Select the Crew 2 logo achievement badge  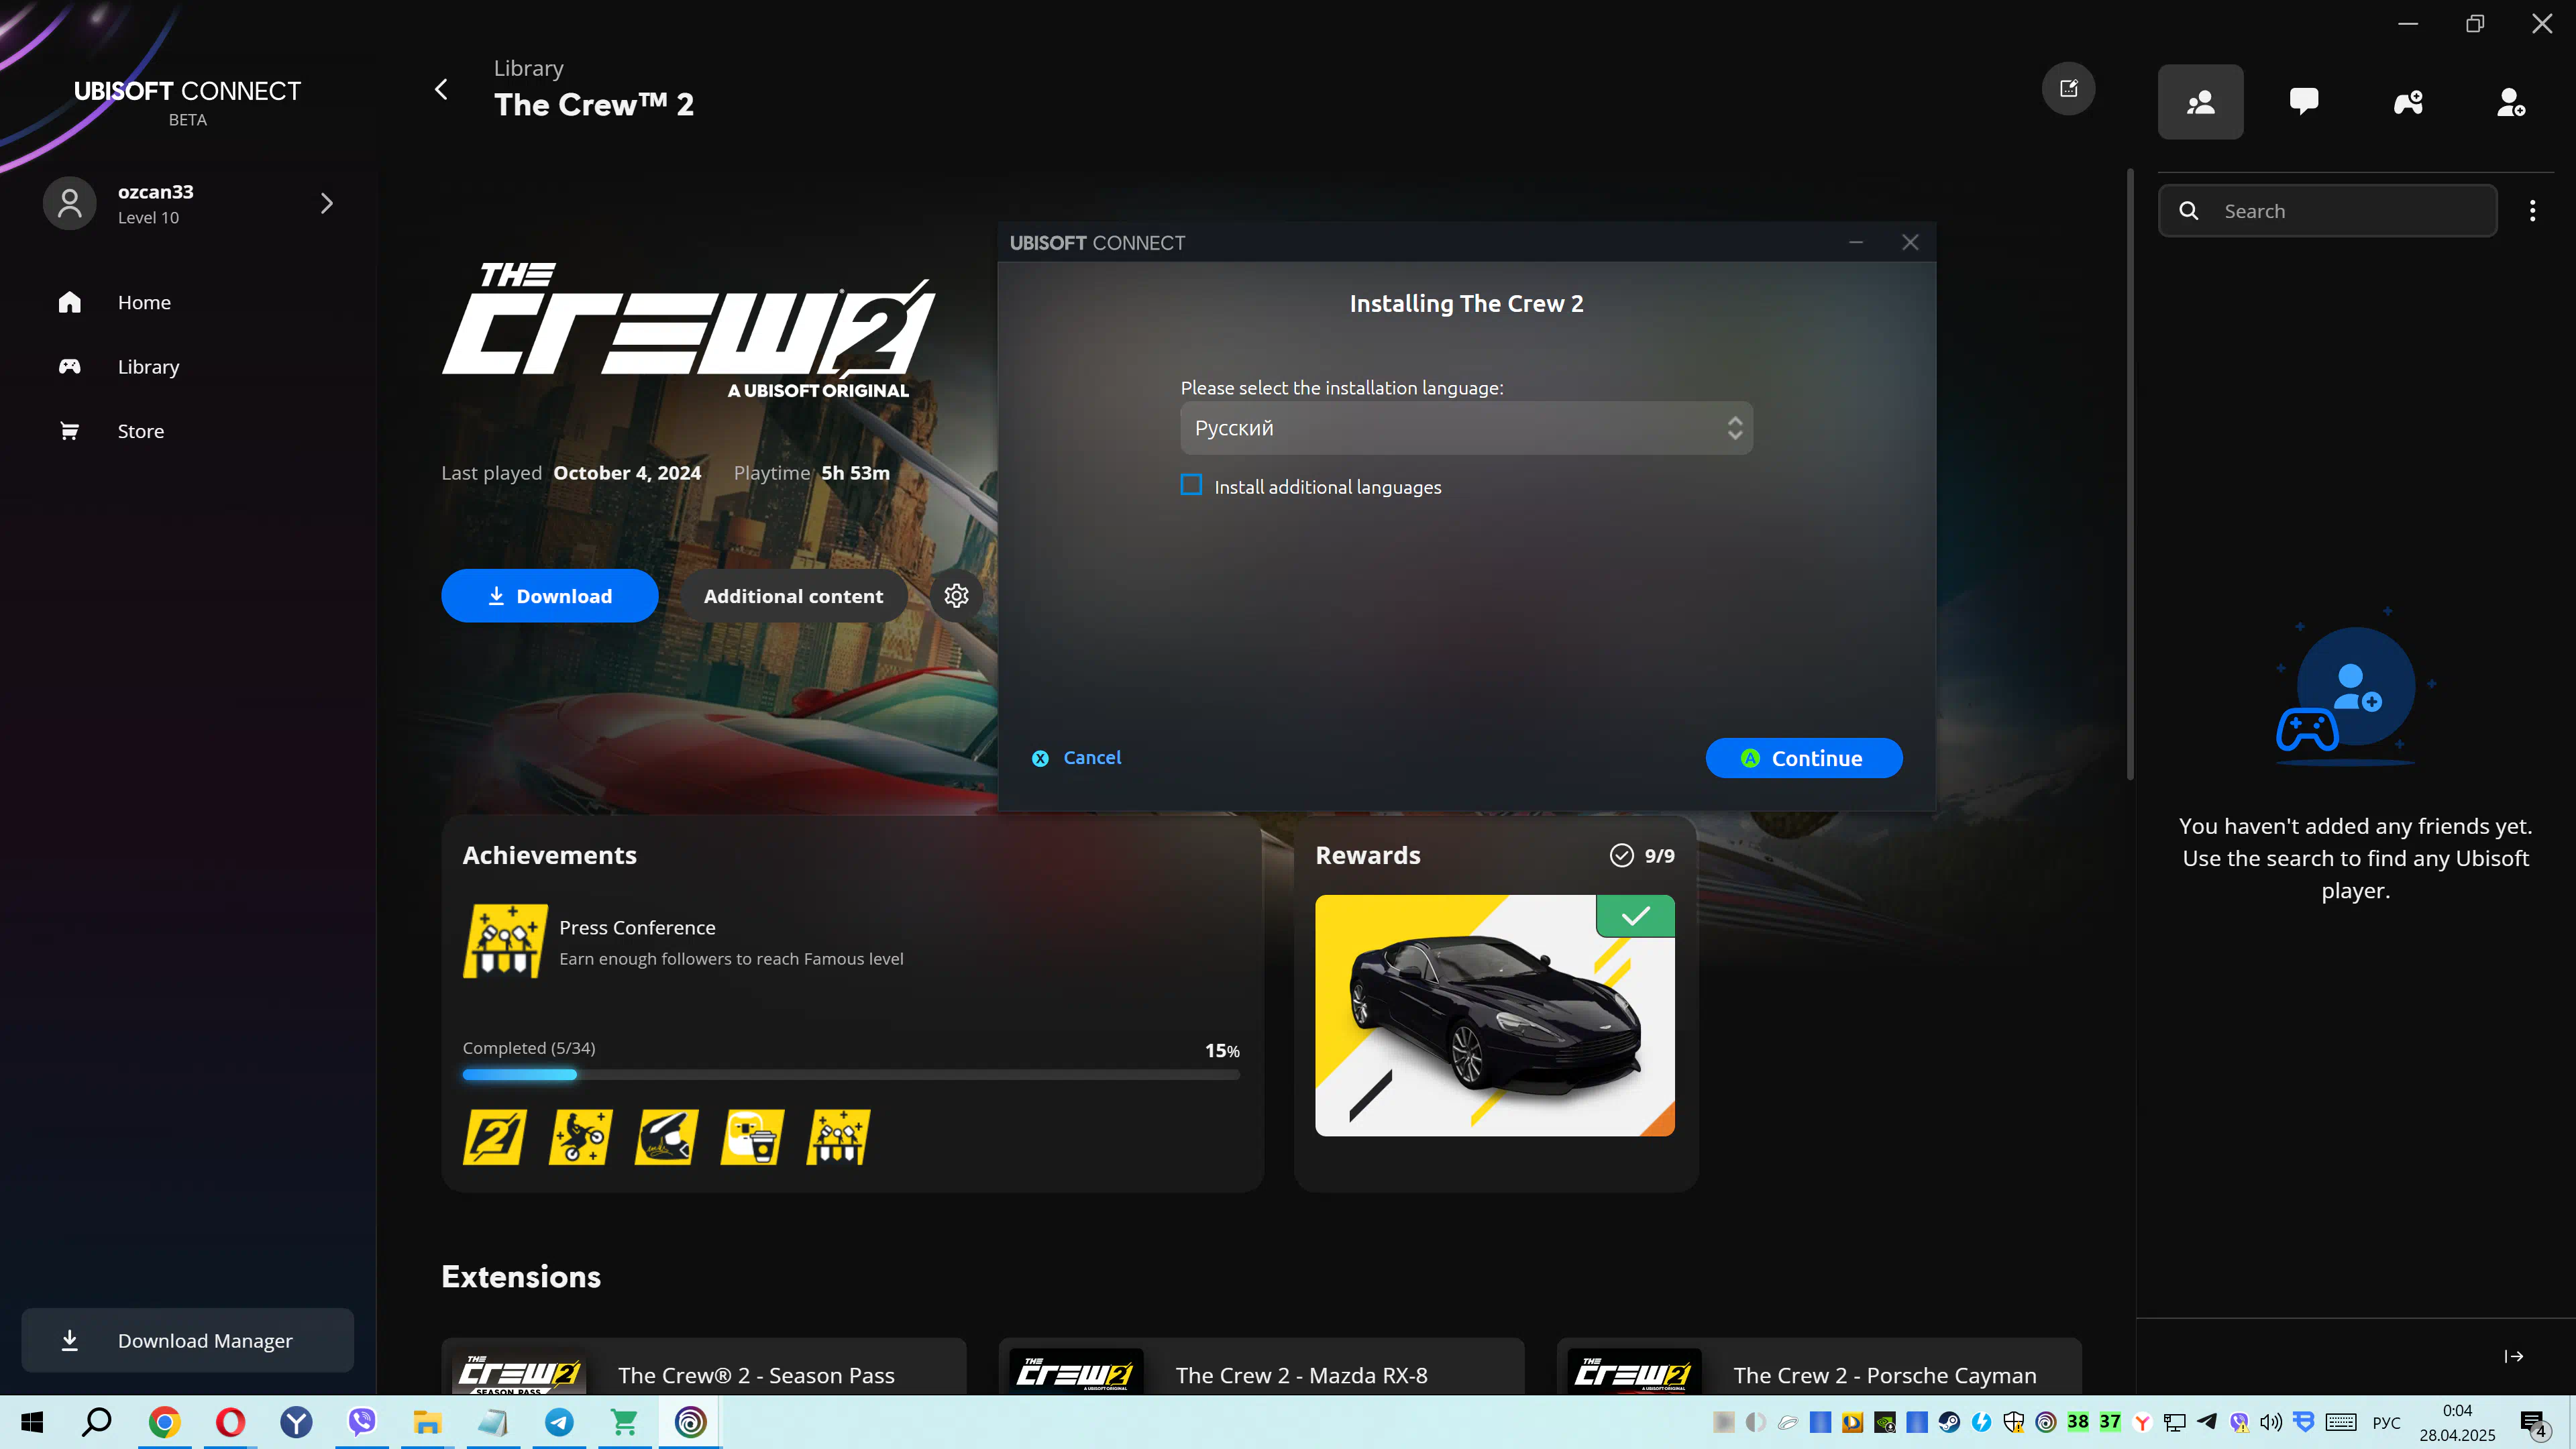494,1137
